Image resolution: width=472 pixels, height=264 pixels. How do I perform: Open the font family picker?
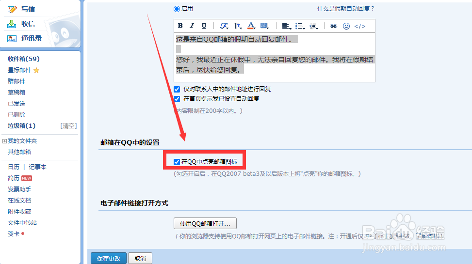[x=224, y=26]
